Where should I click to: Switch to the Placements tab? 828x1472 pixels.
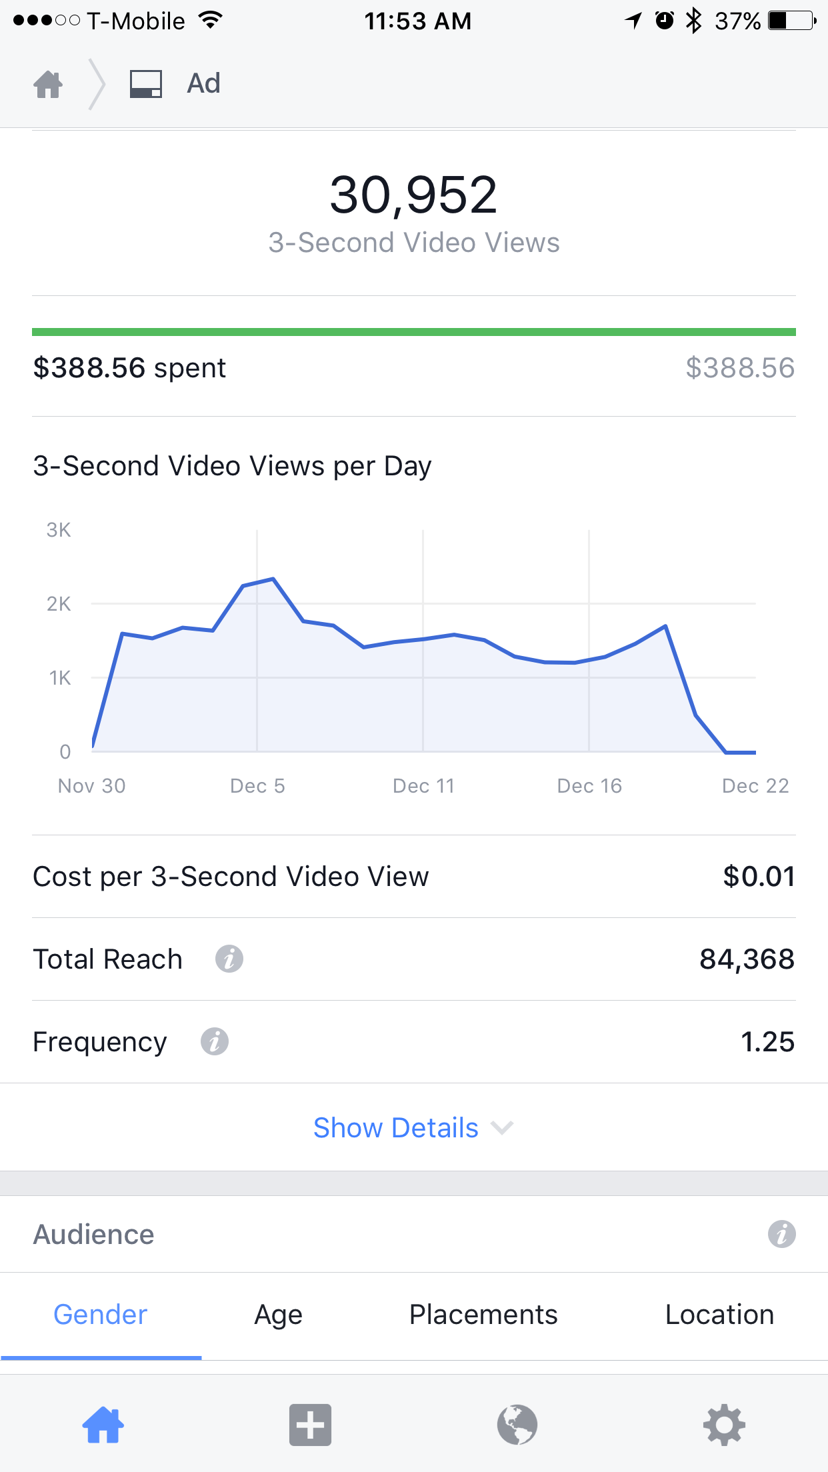coord(483,1315)
